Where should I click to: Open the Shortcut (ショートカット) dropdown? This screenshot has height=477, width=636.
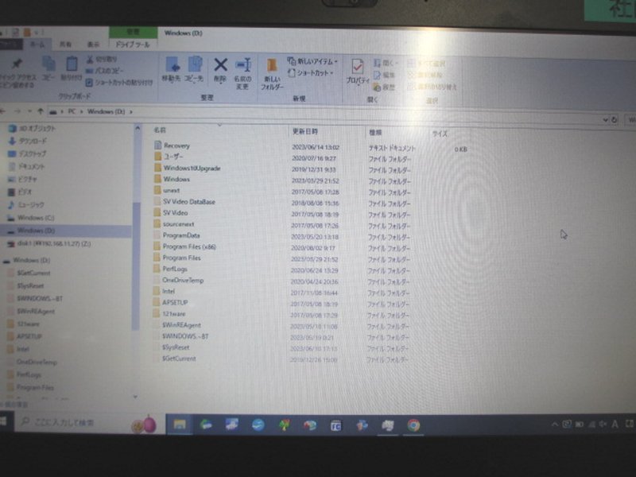311,73
